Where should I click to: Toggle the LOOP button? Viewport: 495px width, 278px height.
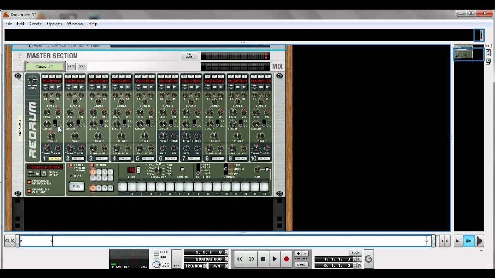[355, 253]
